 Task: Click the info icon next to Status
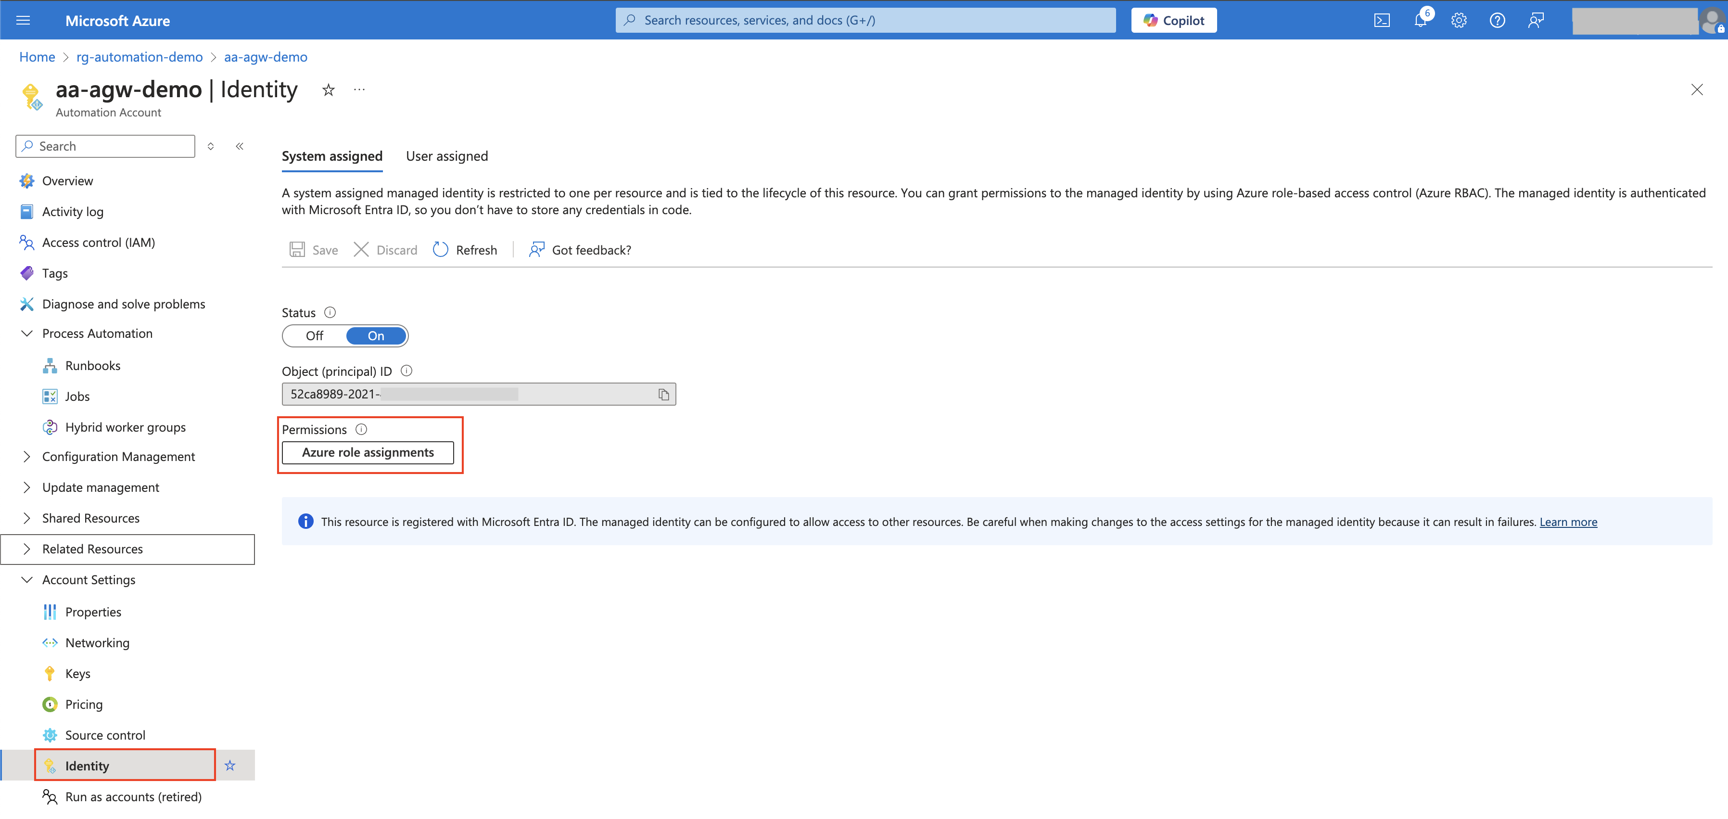(330, 313)
